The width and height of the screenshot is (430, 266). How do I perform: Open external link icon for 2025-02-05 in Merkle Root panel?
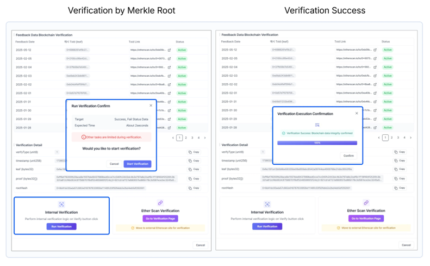(x=169, y=59)
